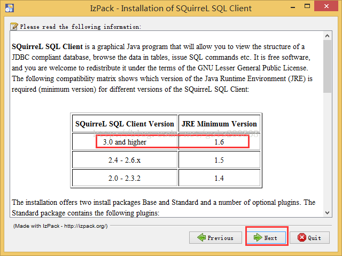342x256 pixels.
Task: Minimize the installer window
Action: (293, 7)
